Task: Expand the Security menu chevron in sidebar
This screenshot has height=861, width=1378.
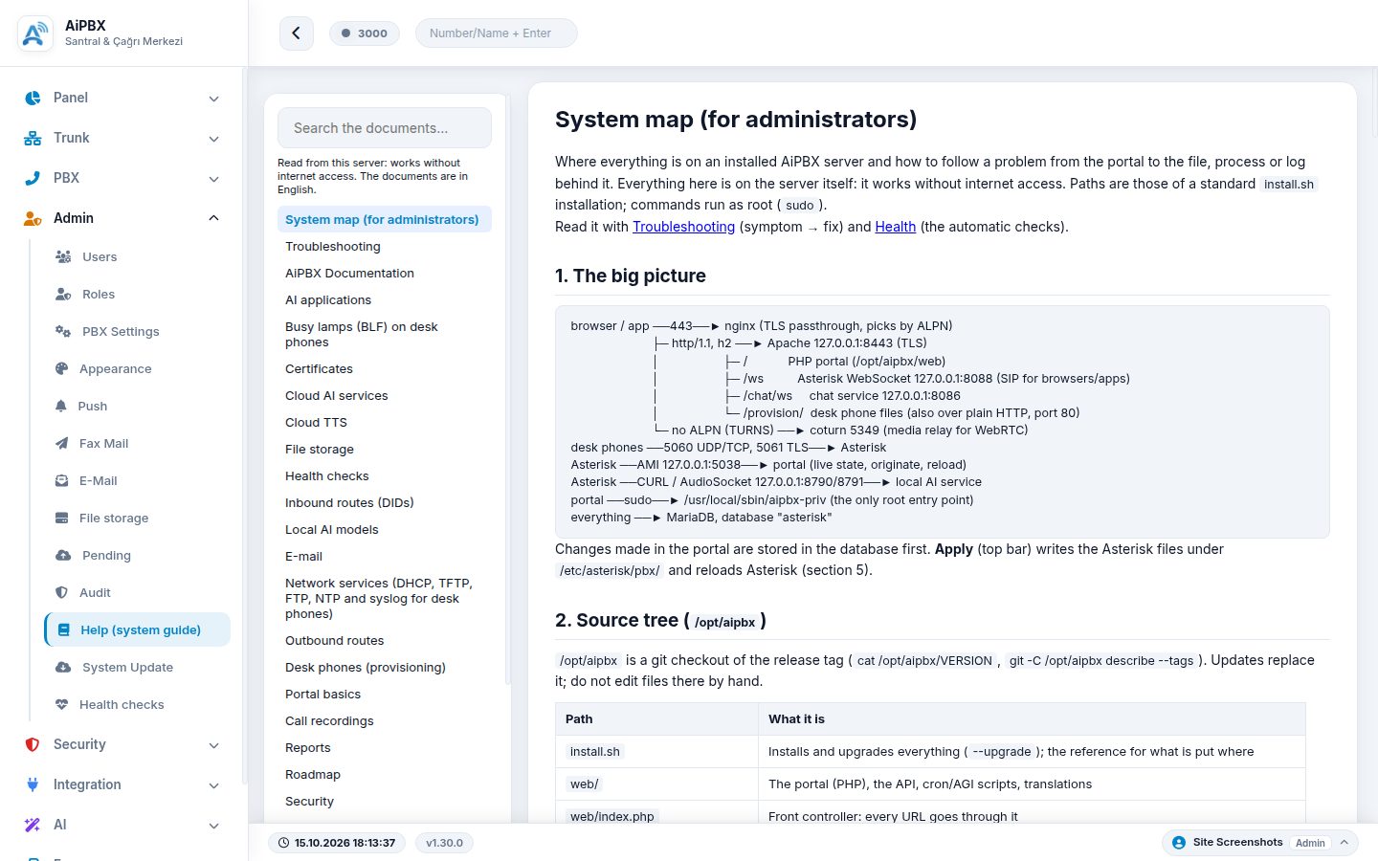Action: [x=214, y=745]
